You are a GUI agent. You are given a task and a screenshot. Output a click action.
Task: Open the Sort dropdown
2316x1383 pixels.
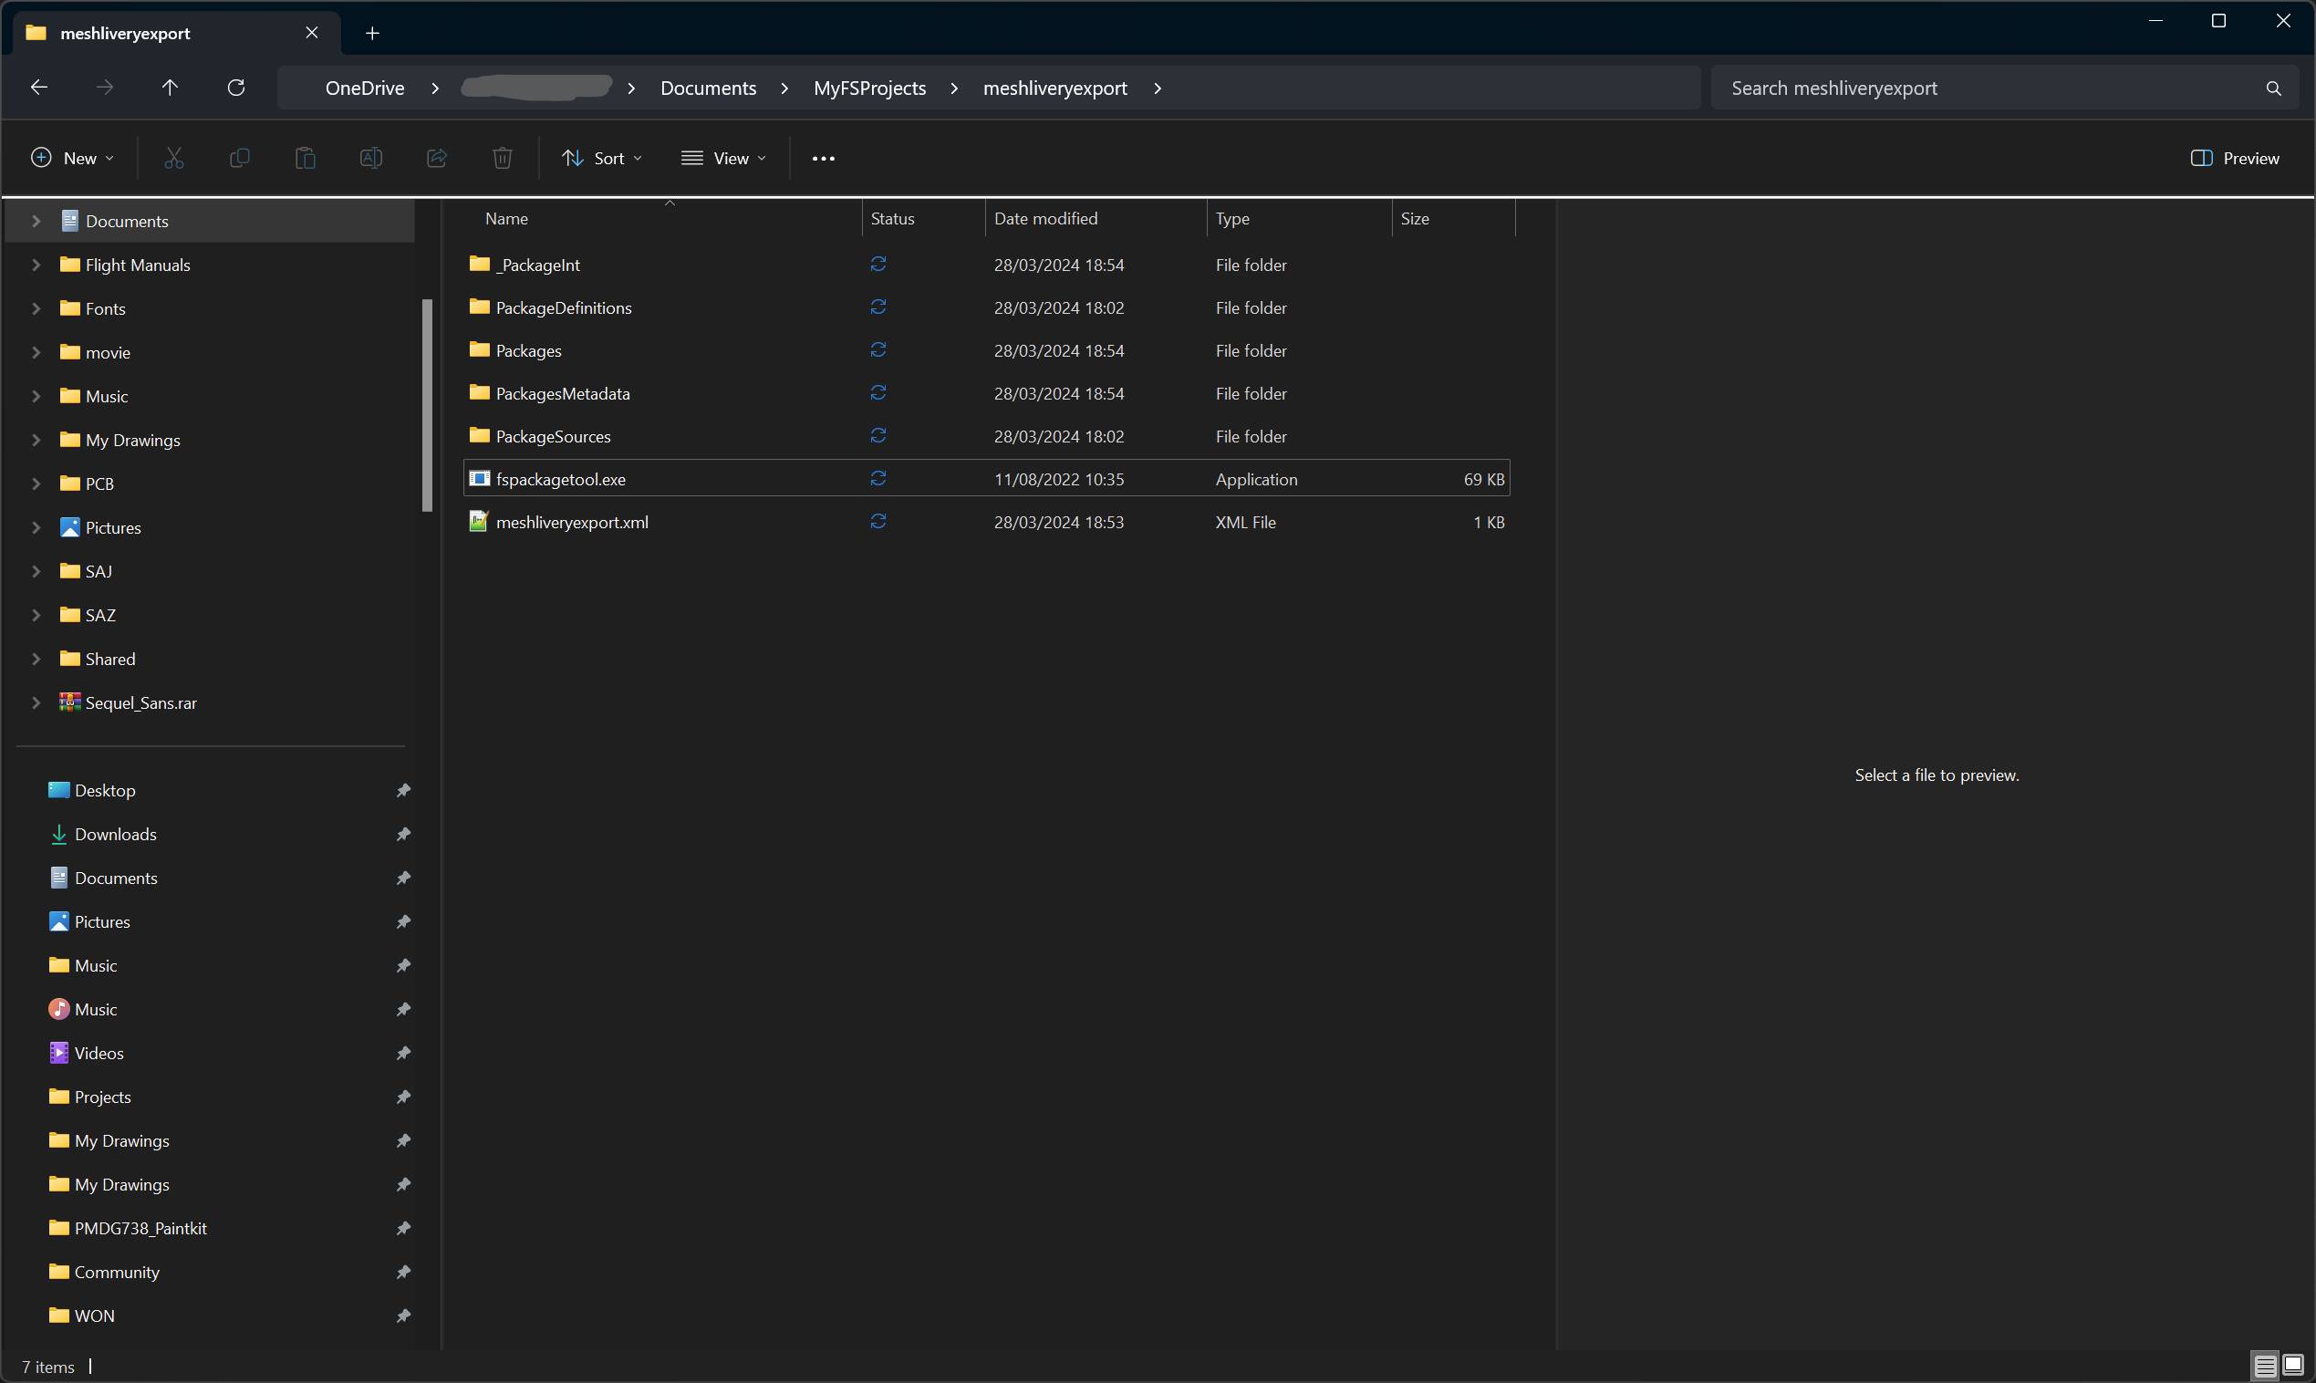(x=602, y=158)
